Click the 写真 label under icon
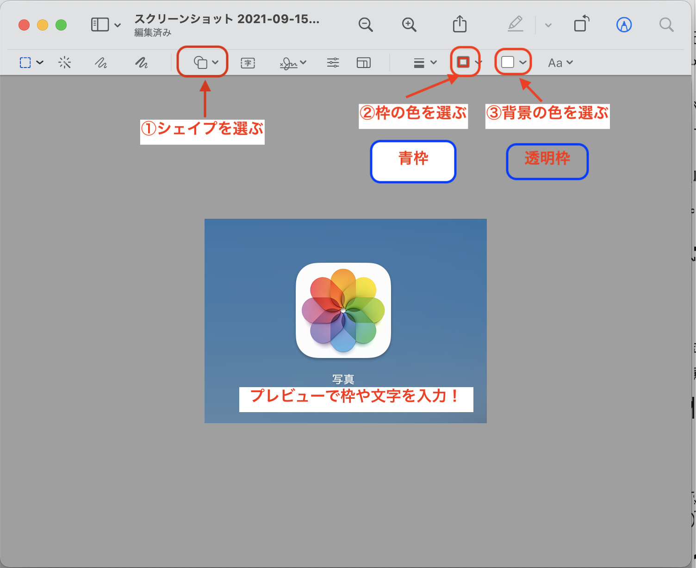696x568 pixels. click(343, 379)
